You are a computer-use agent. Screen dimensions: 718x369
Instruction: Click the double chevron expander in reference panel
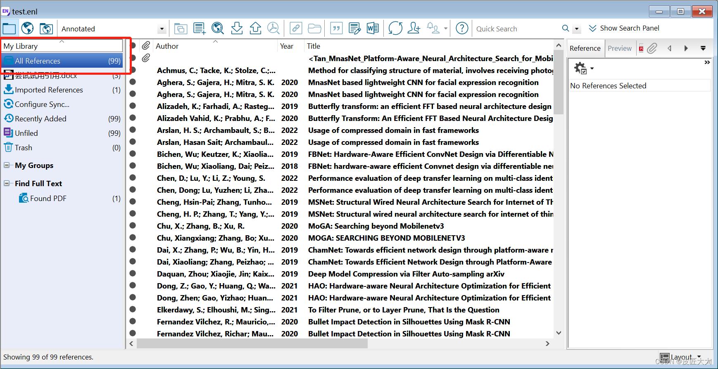click(x=707, y=62)
